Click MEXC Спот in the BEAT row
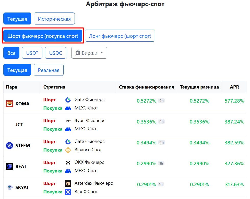250x199 pixels. (x=86, y=171)
